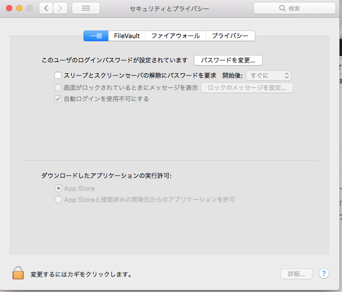
Task: Open the ファイアウォール tab
Action: click(176, 36)
